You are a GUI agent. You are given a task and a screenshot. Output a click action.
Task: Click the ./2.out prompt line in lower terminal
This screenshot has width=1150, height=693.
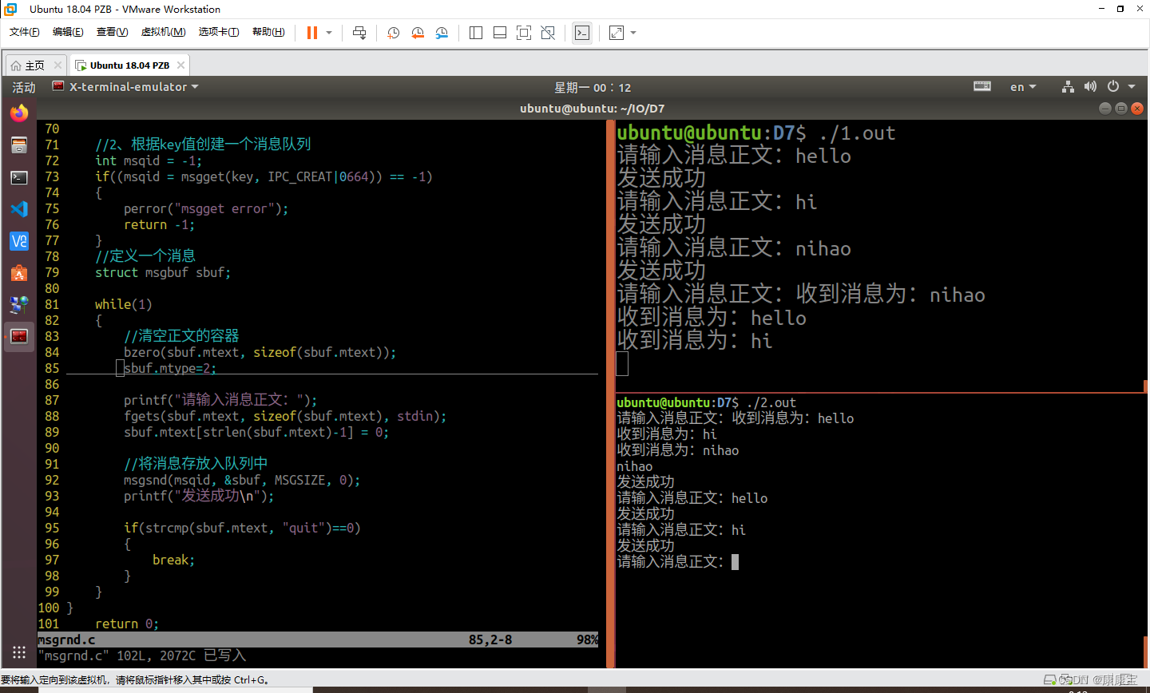pyautogui.click(x=706, y=402)
